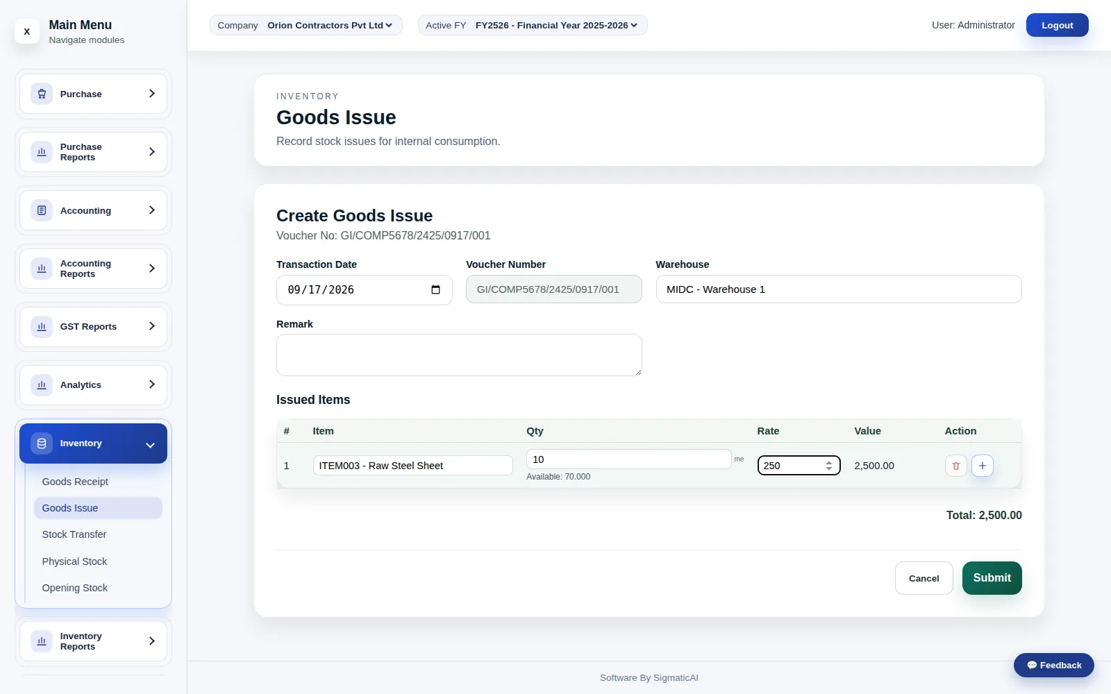The image size is (1111, 694).
Task: Add a new item row with plus icon
Action: pos(982,466)
